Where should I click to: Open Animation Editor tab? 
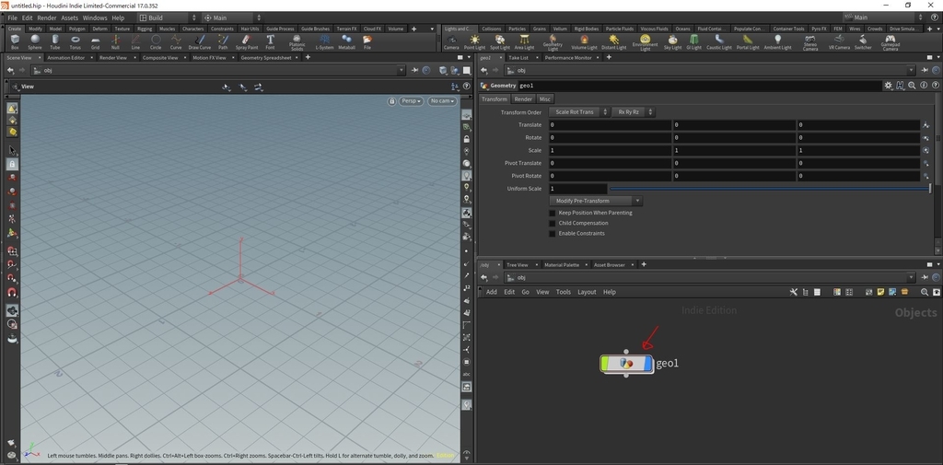pos(66,58)
